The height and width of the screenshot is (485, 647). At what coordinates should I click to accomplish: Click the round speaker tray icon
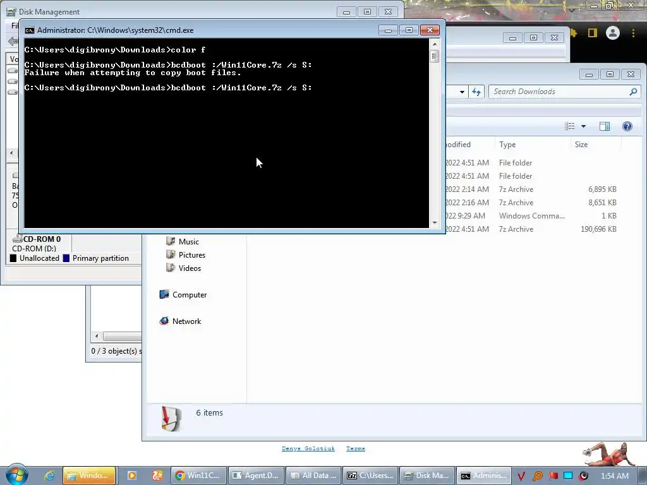point(583,476)
